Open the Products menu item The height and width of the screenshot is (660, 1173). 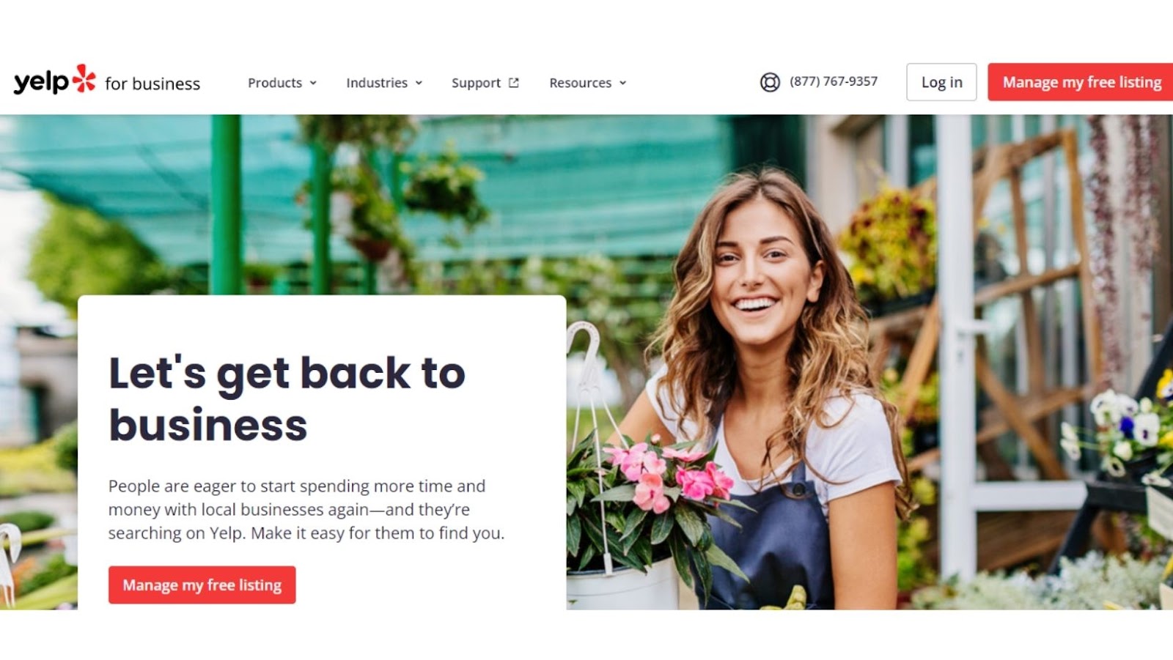(x=275, y=83)
